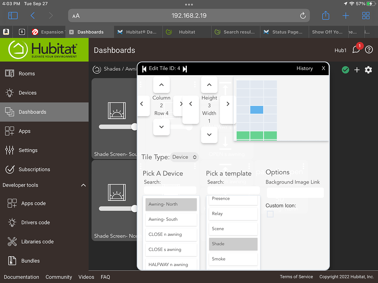The image size is (378, 283).
Task: Switch to the Search resul... tab
Action: click(x=235, y=32)
